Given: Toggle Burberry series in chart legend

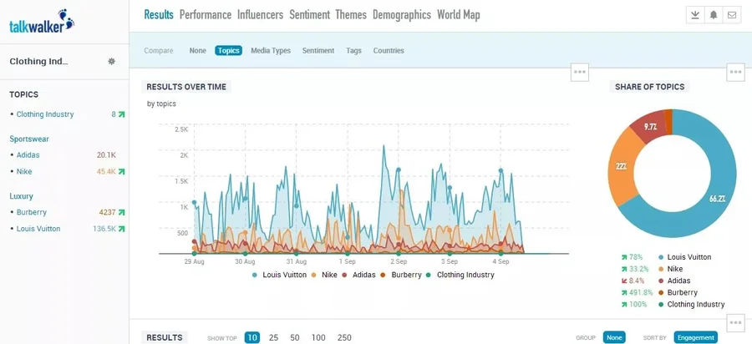Looking at the screenshot, I should [400, 275].
